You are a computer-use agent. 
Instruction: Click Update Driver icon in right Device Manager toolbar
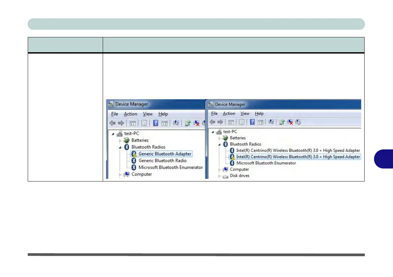[282, 122]
